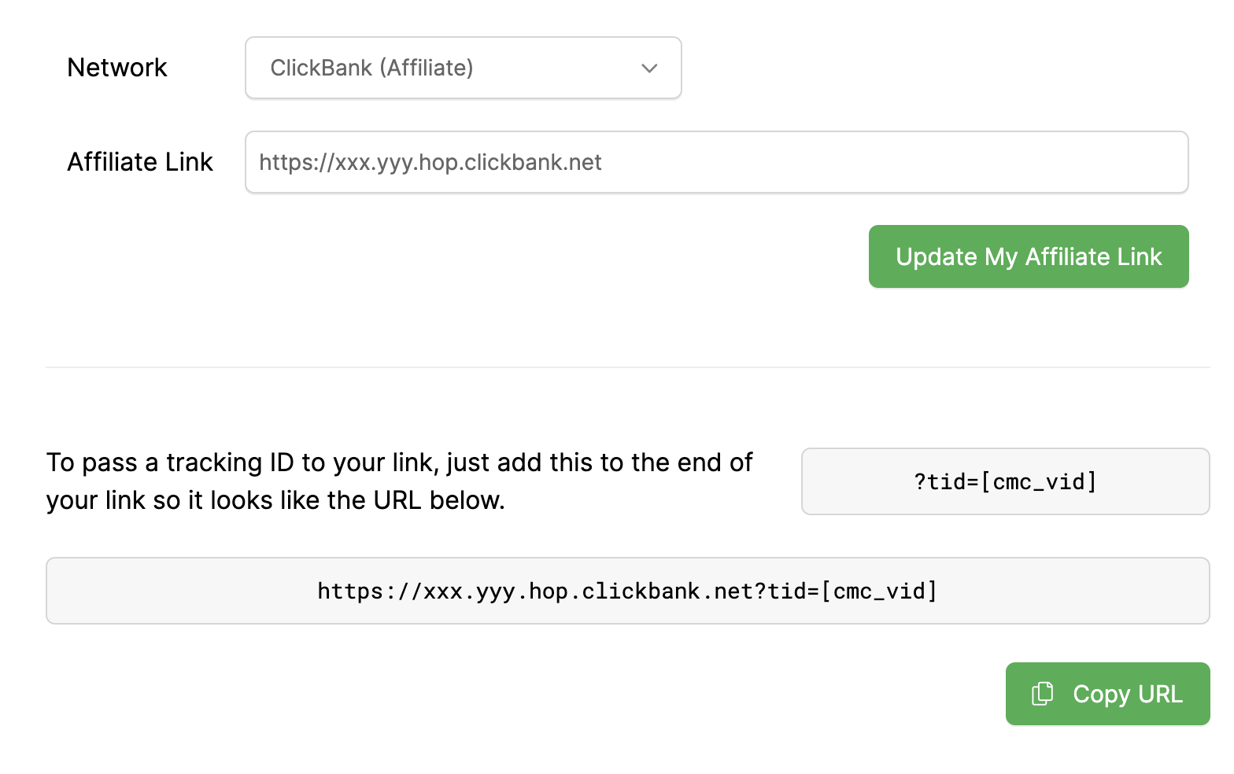Click the Network field label

[x=117, y=68]
